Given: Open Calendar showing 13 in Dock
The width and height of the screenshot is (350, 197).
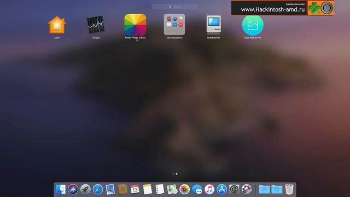Looking at the screenshot, I should tap(135, 189).
